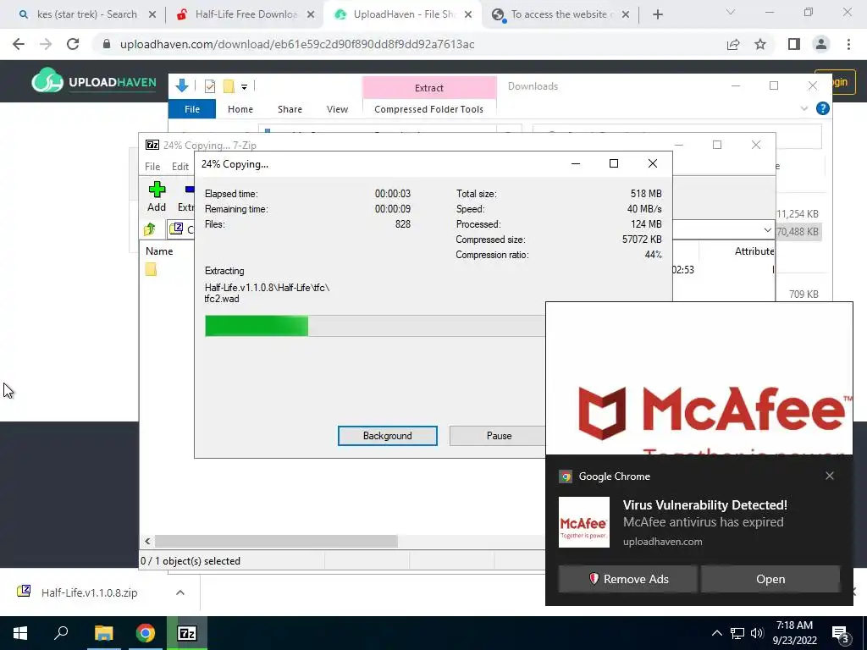Open the Chrome profile avatar
Screen dimensions: 867x650
point(821,44)
